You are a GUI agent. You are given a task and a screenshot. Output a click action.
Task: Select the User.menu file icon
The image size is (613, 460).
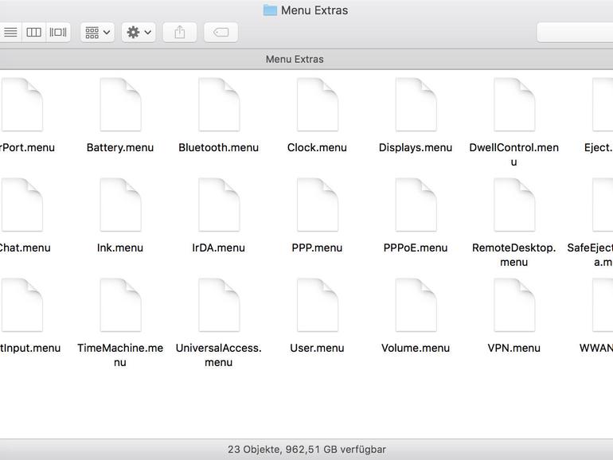(318, 305)
